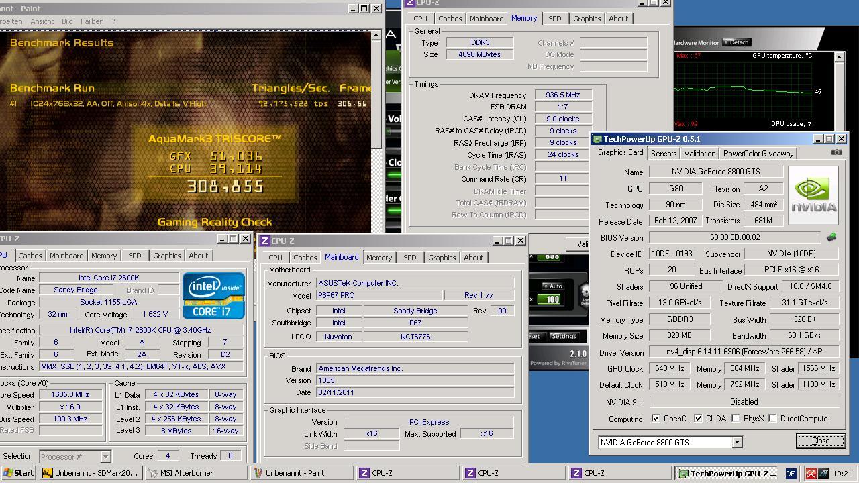
Task: Click the P8P67 PRO model field
Action: pyautogui.click(x=379, y=295)
